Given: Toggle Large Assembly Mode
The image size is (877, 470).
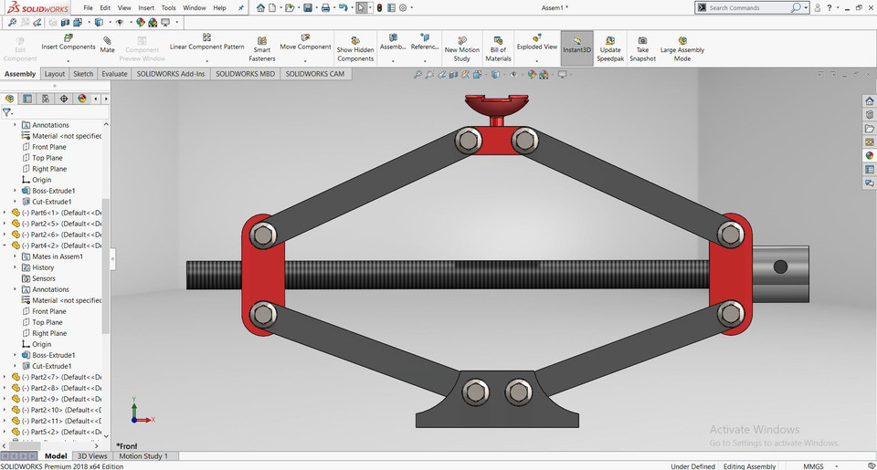Looking at the screenshot, I should click(x=682, y=41).
